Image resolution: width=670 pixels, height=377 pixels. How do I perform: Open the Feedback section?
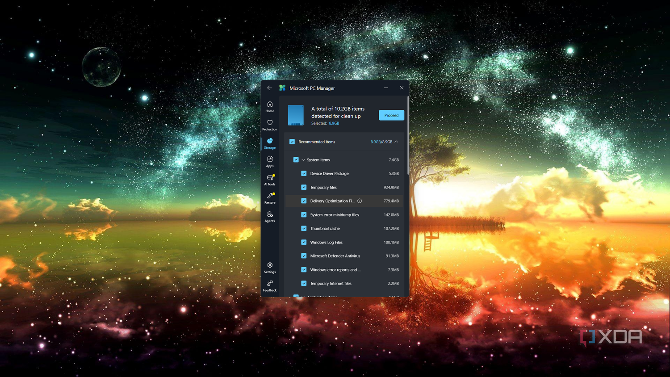270,286
